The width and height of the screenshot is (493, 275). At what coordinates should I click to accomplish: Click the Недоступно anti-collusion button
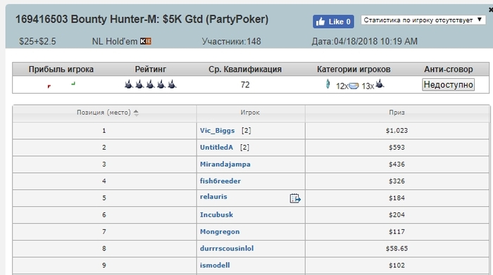(448, 85)
